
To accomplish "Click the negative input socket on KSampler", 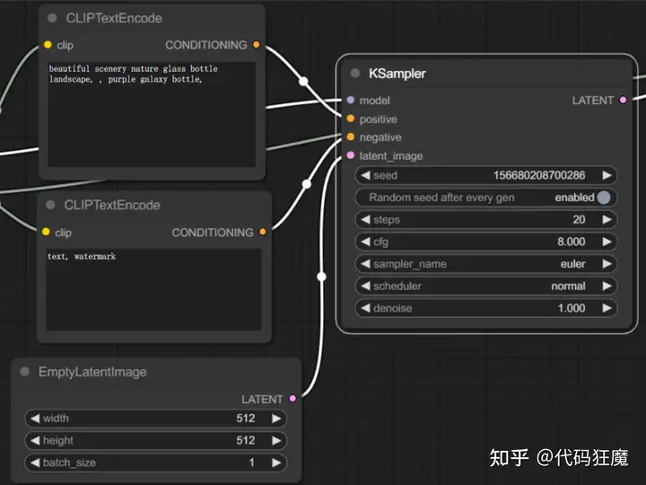I will tap(351, 137).
